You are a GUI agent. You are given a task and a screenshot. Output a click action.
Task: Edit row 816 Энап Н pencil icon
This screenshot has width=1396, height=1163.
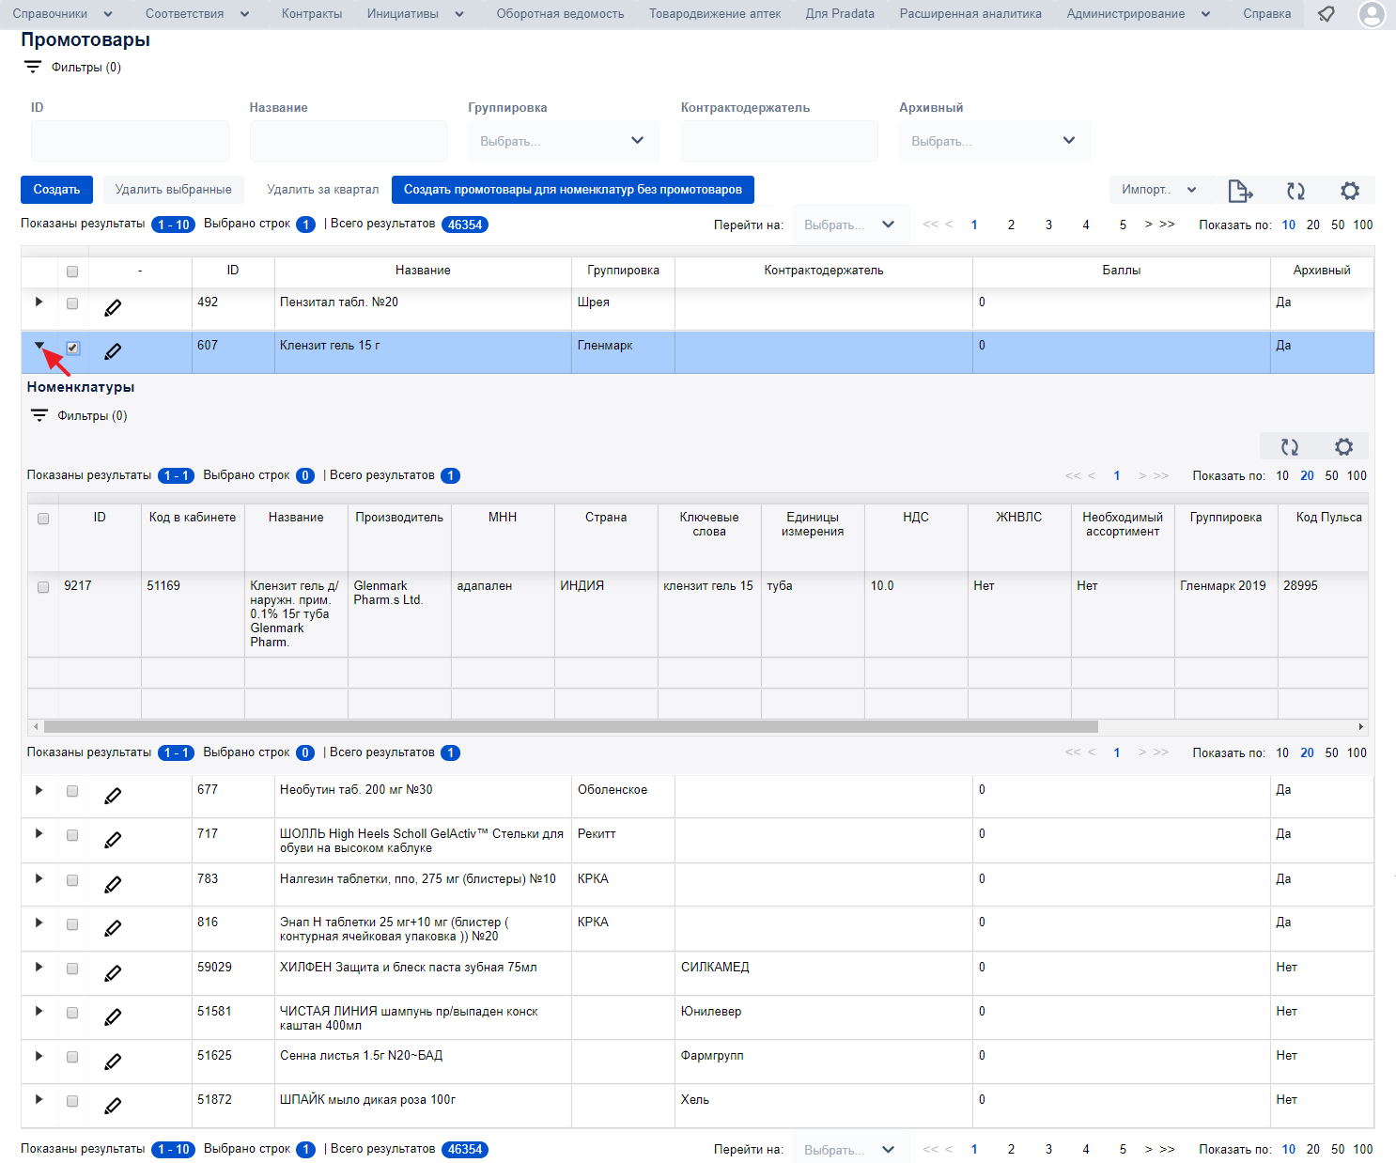coord(113,928)
